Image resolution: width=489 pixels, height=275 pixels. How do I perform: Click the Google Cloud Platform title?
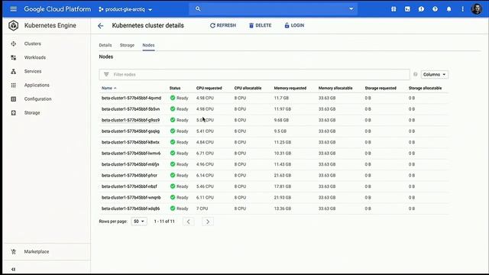57,9
